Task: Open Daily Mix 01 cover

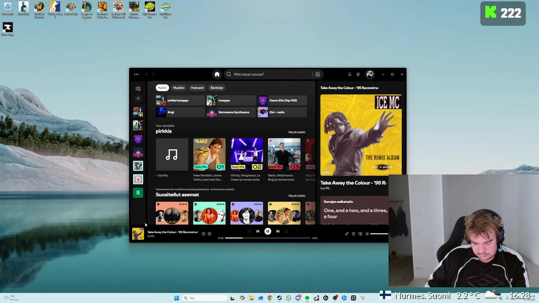Action: coord(209,154)
